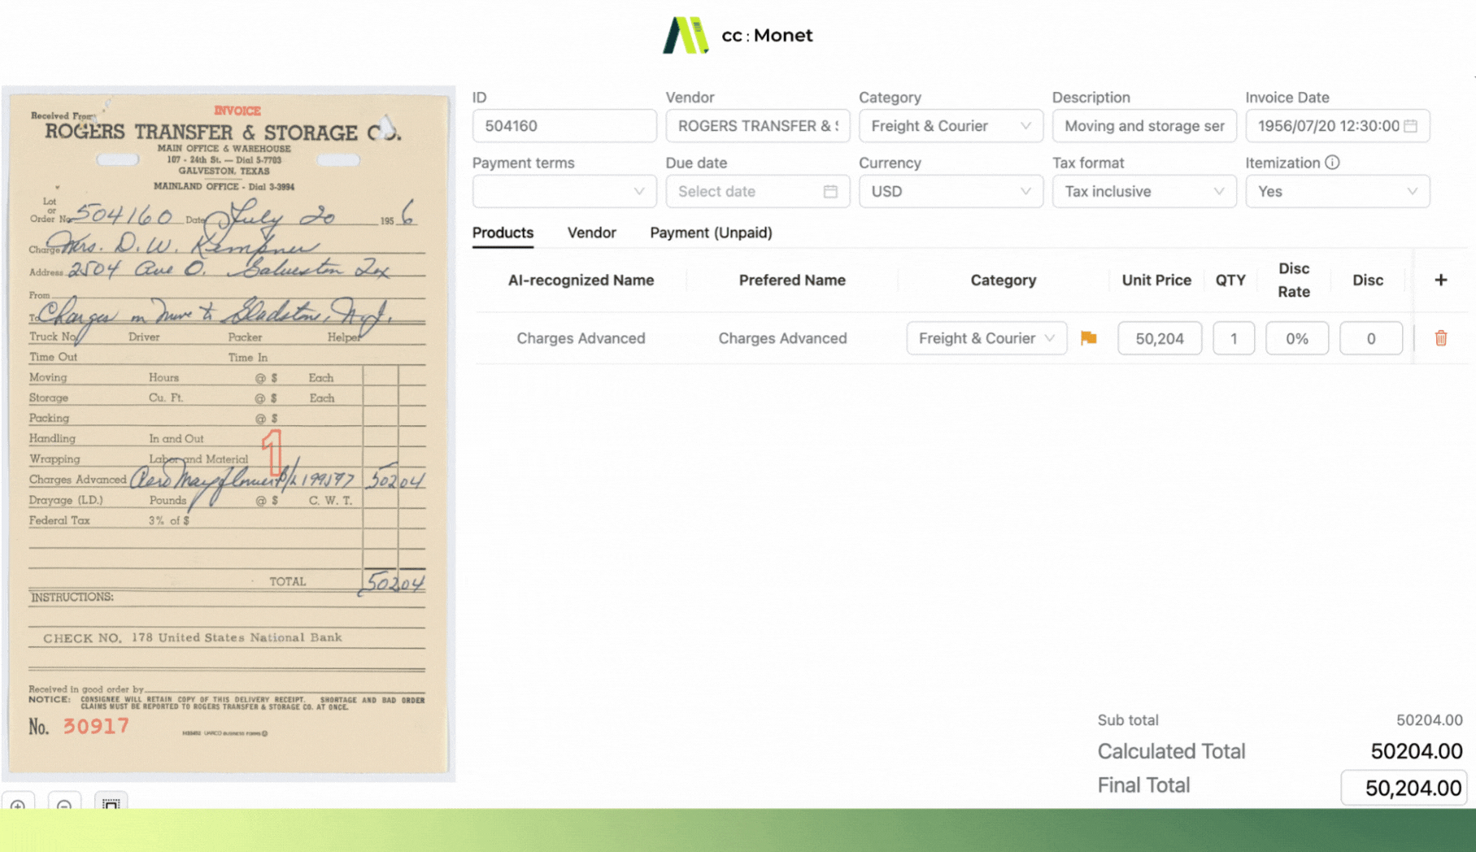
Task: Click the "Tax format" label
Action: pos(1088,163)
